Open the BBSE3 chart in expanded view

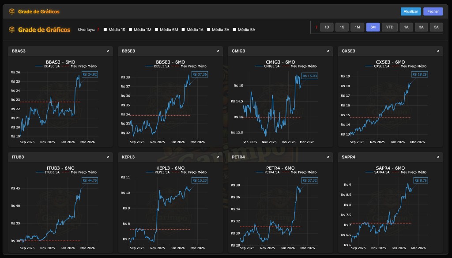[x=217, y=51]
